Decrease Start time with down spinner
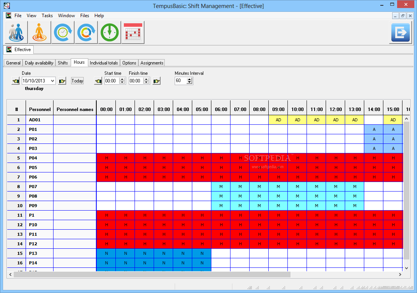Screen dimensions: 417x293 click(x=122, y=82)
